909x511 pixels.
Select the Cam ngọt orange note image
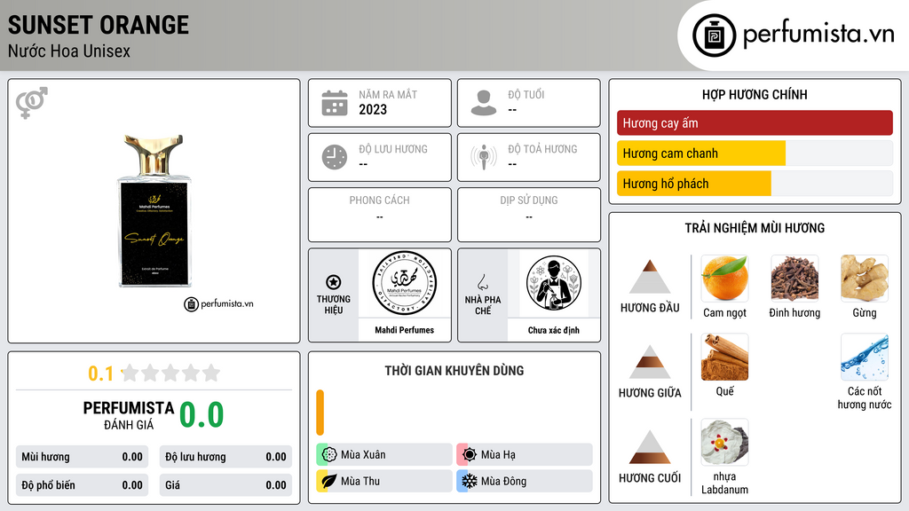(x=724, y=278)
